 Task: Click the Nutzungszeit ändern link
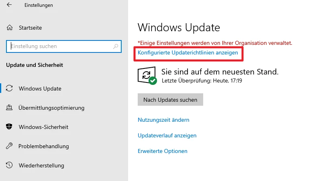pos(163,120)
